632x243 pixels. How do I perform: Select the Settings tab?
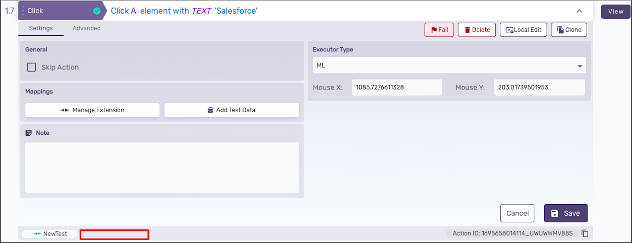tap(41, 28)
